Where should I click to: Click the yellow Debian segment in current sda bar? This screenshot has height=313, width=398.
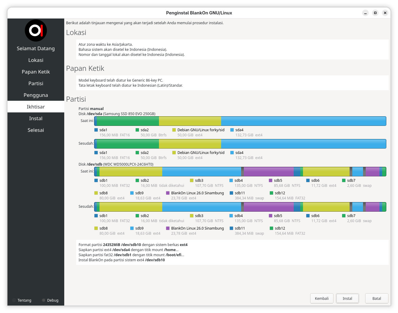[x=190, y=121]
